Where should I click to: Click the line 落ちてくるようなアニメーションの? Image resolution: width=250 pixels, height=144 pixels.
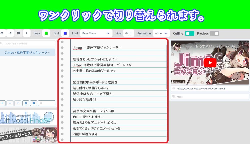click(x=96, y=128)
